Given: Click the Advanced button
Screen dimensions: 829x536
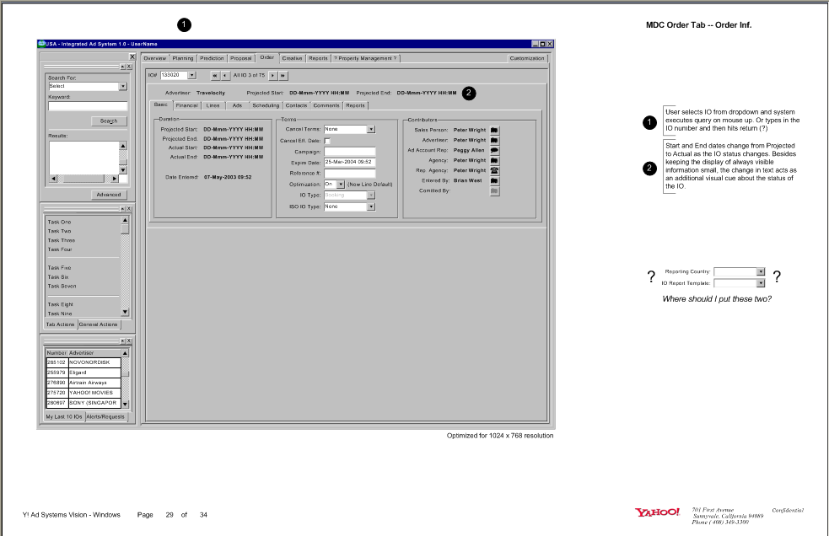Looking at the screenshot, I should (107, 194).
